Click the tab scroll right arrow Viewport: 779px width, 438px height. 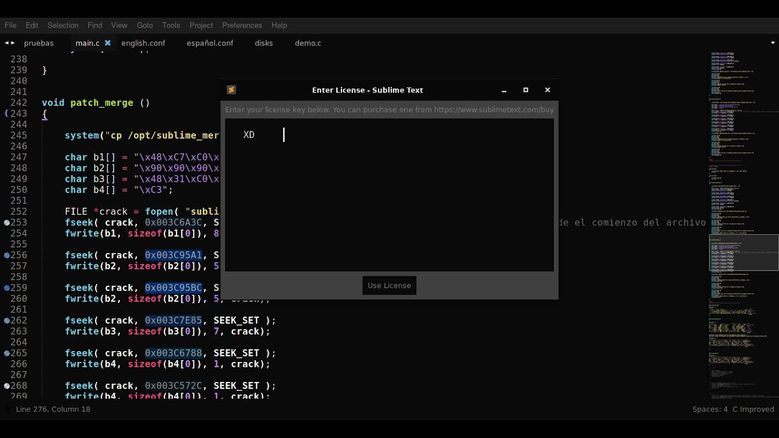(x=12, y=43)
